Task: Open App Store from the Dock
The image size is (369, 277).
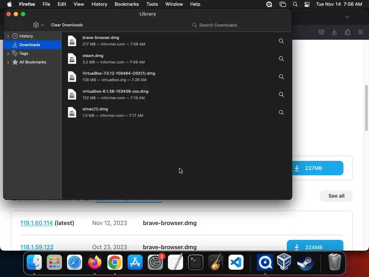Action: point(135,262)
